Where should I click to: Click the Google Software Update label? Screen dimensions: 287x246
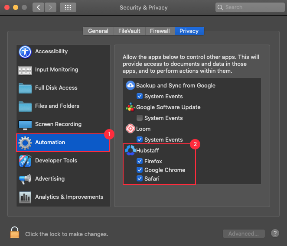[168, 107]
